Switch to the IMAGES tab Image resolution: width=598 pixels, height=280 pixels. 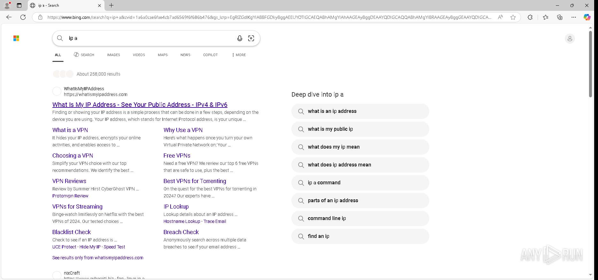tap(113, 55)
